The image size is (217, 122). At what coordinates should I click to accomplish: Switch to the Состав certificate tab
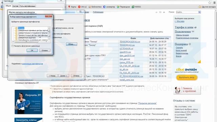click(15, 6)
